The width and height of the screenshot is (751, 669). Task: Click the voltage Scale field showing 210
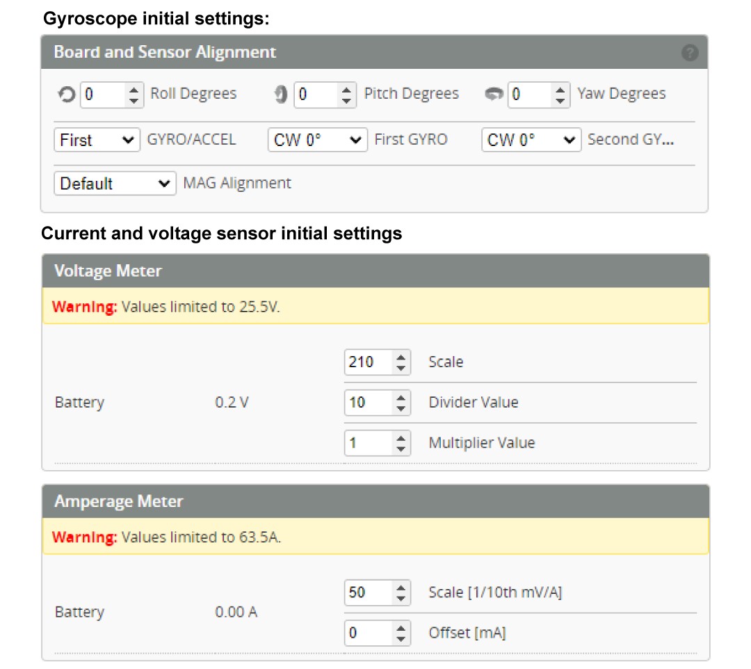tap(377, 362)
